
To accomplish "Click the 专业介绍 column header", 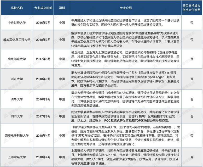I will [x=126, y=8].
